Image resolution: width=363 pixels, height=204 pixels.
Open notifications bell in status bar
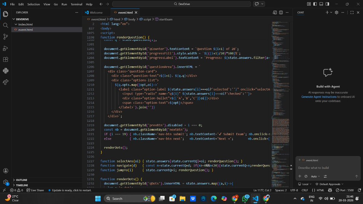(x=359, y=190)
